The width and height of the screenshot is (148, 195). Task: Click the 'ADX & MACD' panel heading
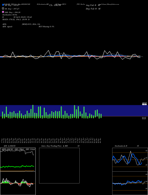9,146
